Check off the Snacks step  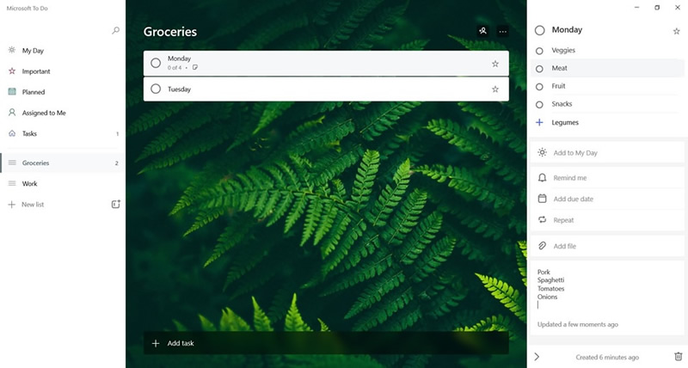(539, 105)
